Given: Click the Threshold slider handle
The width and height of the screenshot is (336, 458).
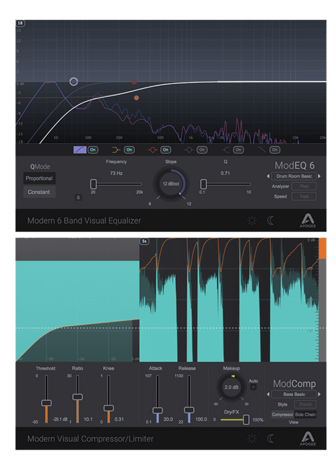Looking at the screenshot, I should click(x=47, y=403).
